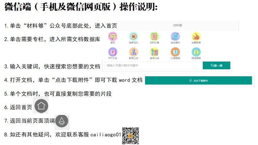Image resolution: width=258 pixels, height=145 pixels.
Task: Select the 网络课程 video icon
Action: point(196,52)
